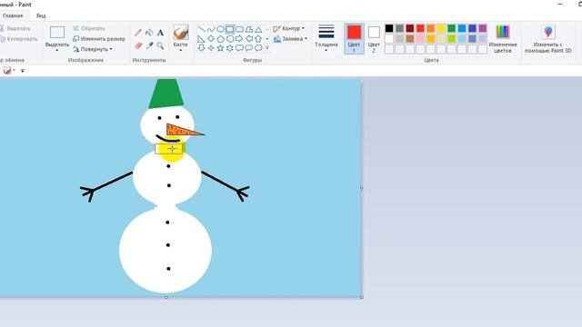Choose the Pentagon shape

(x=220, y=38)
